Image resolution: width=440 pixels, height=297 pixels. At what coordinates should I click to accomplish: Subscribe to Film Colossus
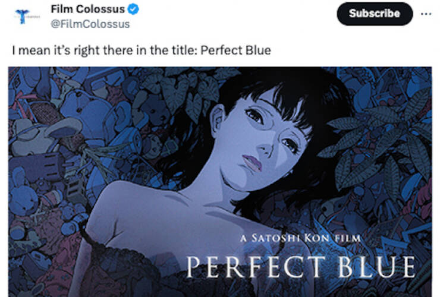point(375,14)
